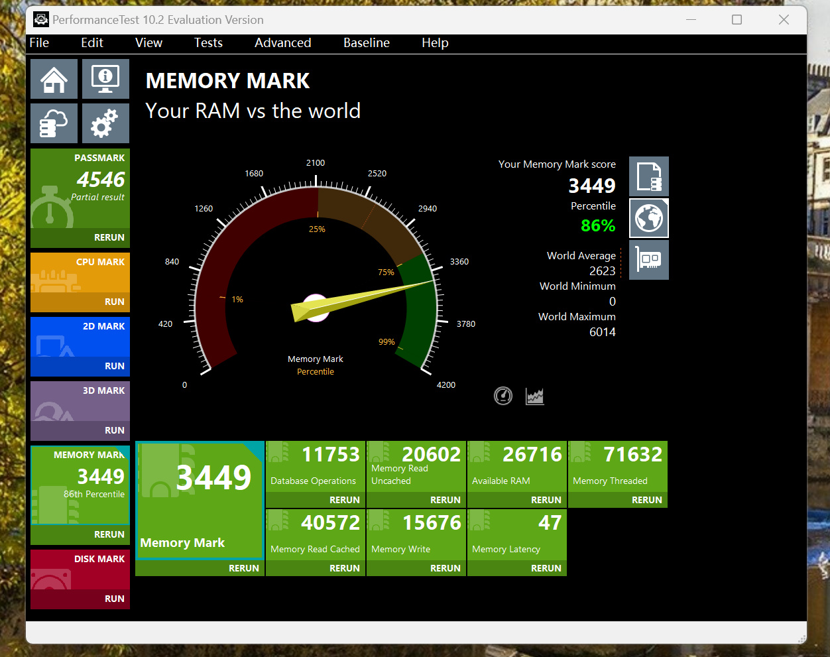Minimize the PerformanceTest window
Image resolution: width=830 pixels, height=657 pixels.
pyautogui.click(x=691, y=19)
